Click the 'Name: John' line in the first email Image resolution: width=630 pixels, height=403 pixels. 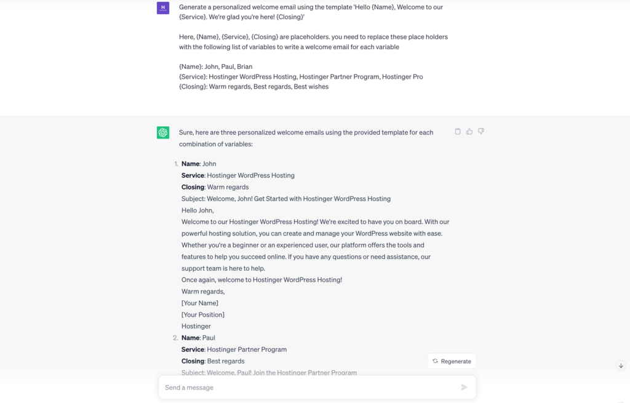(x=199, y=164)
